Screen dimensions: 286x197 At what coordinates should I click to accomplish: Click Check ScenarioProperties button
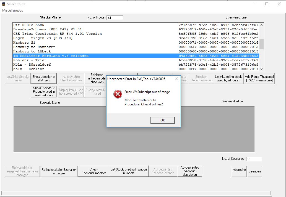(94, 171)
